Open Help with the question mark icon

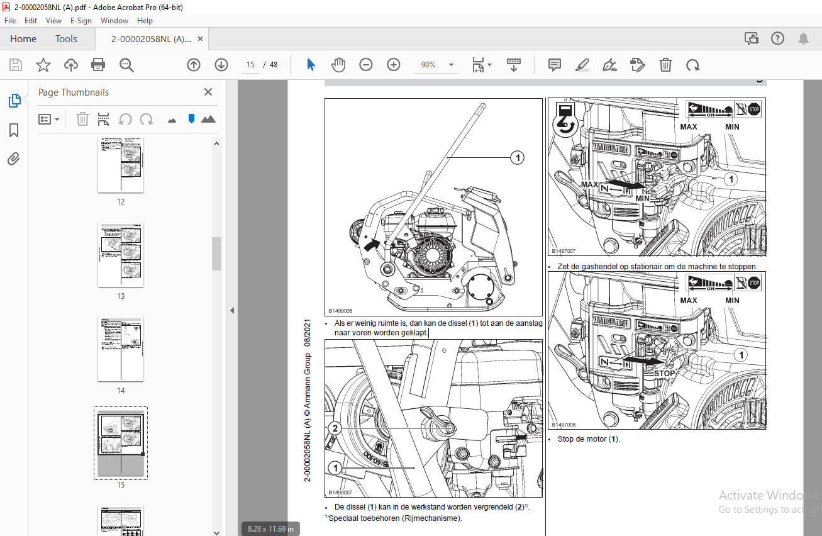coord(777,38)
